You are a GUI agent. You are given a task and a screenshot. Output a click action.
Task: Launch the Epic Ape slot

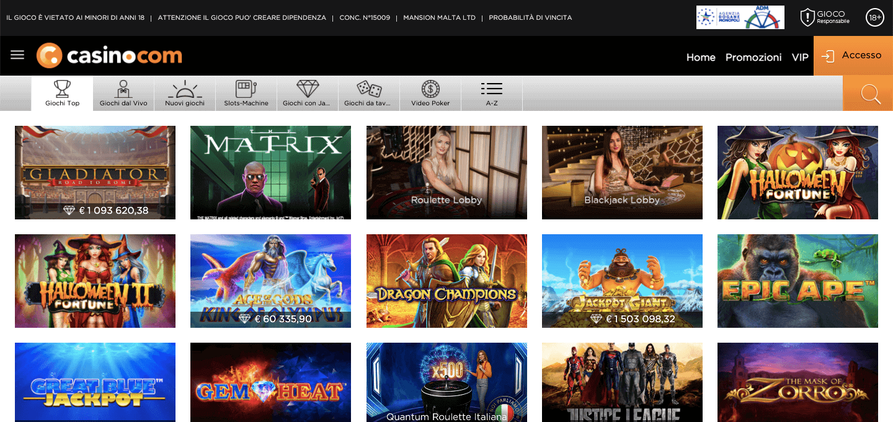tap(797, 281)
